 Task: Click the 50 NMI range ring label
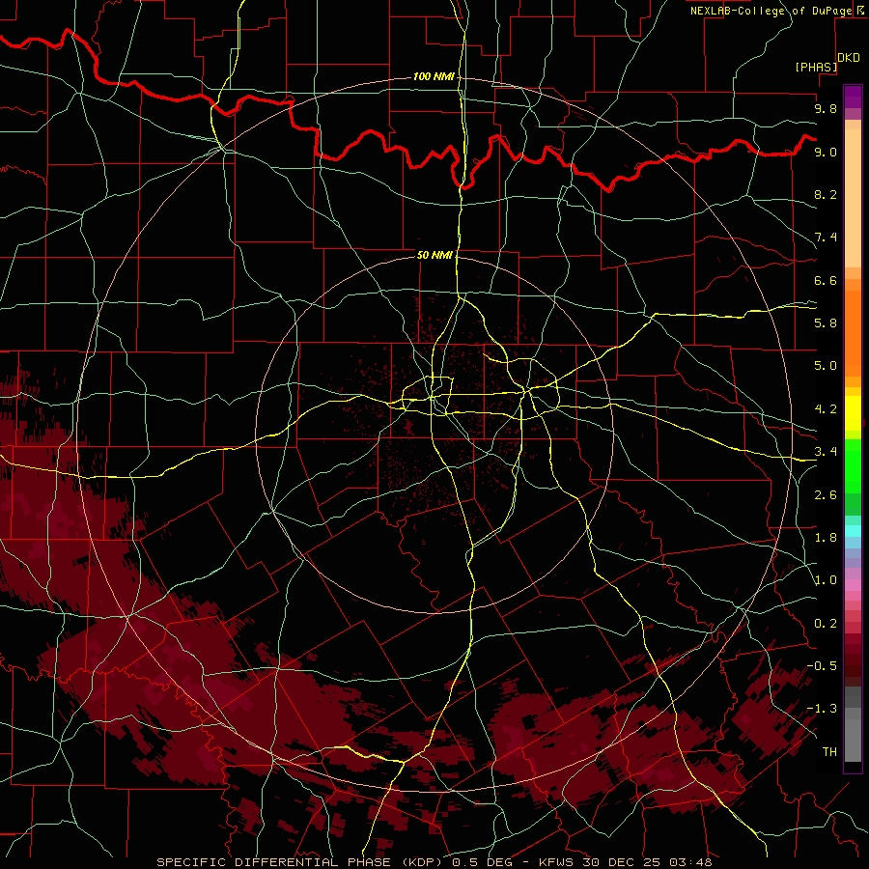pos(434,255)
